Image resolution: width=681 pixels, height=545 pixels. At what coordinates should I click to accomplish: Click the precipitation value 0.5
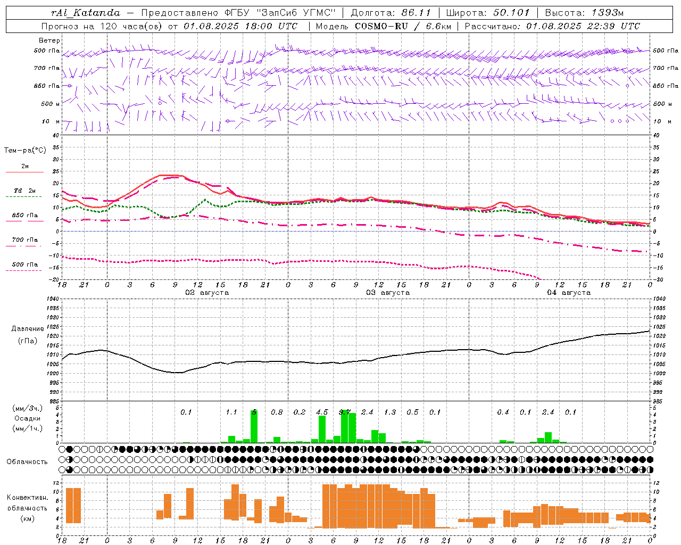point(412,412)
